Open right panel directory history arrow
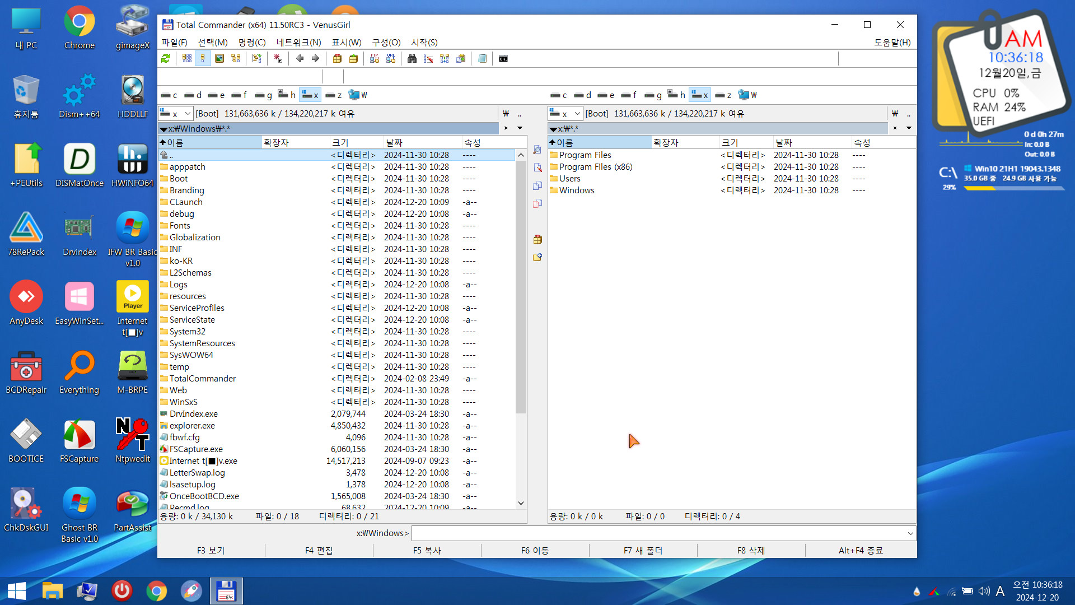Viewport: 1075px width, 605px height. pyautogui.click(x=909, y=128)
